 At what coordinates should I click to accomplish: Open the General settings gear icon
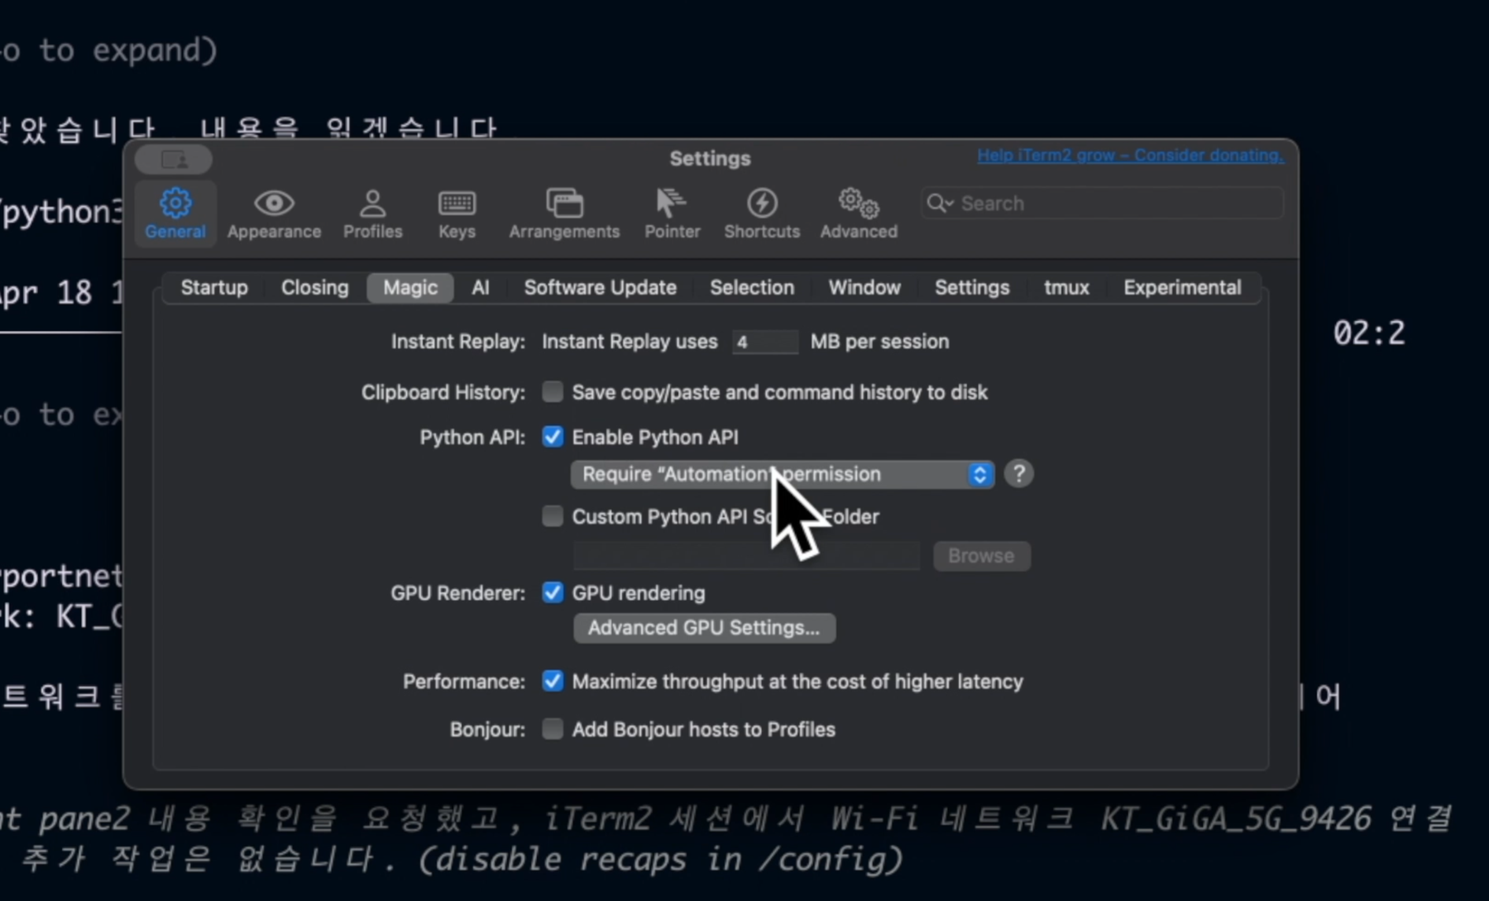(175, 213)
